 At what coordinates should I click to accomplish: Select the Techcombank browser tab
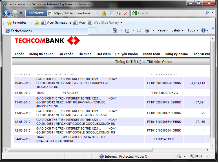click(x=46, y=31)
